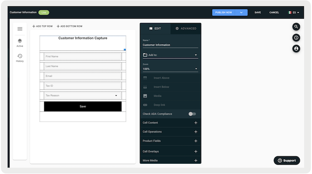Click the folder icon beside Add to
This screenshot has height=174, width=312.
145,55
